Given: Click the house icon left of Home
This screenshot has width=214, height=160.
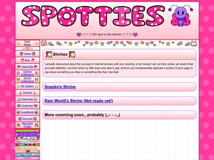Looking at the screenshot, I should [x=21, y=54].
